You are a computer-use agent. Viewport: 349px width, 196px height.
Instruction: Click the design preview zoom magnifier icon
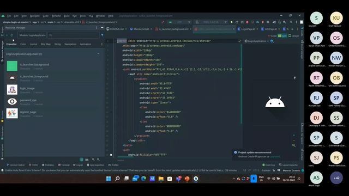[x=294, y=145]
